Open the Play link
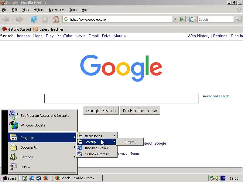Screen dimensions: 243x182 [x=50, y=36]
